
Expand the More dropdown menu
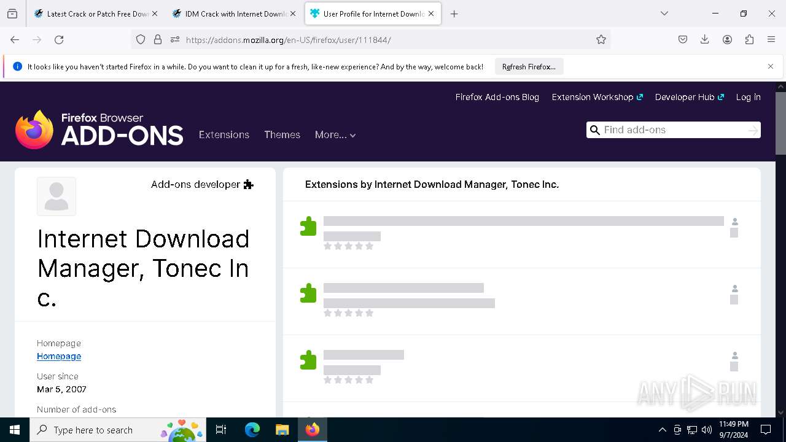click(335, 134)
